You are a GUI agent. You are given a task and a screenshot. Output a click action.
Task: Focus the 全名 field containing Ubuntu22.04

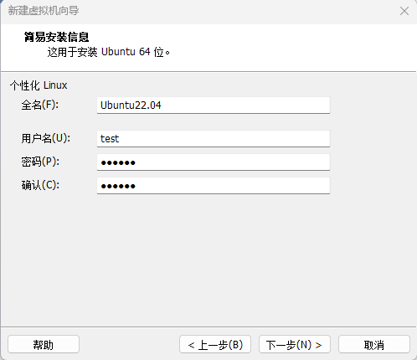[x=214, y=105]
